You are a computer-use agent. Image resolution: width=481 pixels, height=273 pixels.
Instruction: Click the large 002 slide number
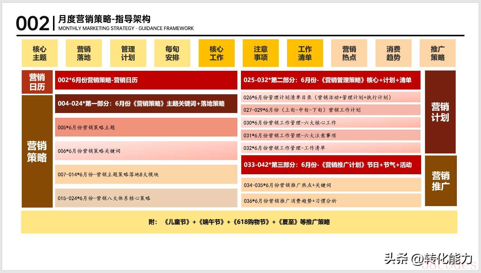pyautogui.click(x=32, y=23)
